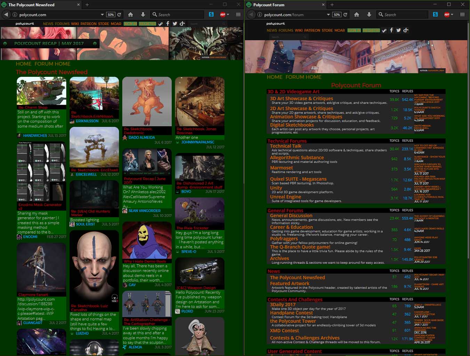470x356 pixels.
Task: Open Twitter link in Forum window header
Action: 398,30
